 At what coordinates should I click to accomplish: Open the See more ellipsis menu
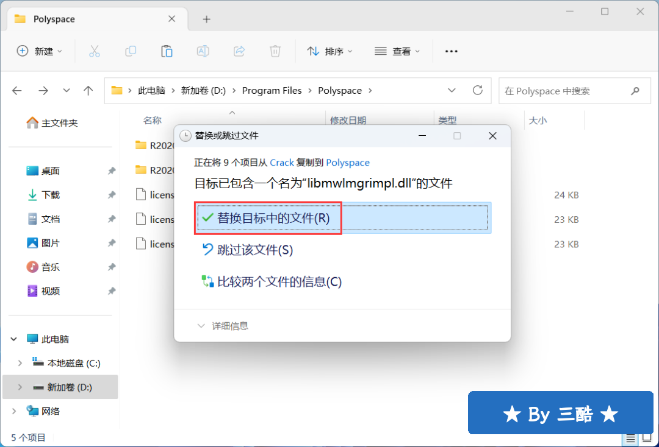point(452,51)
